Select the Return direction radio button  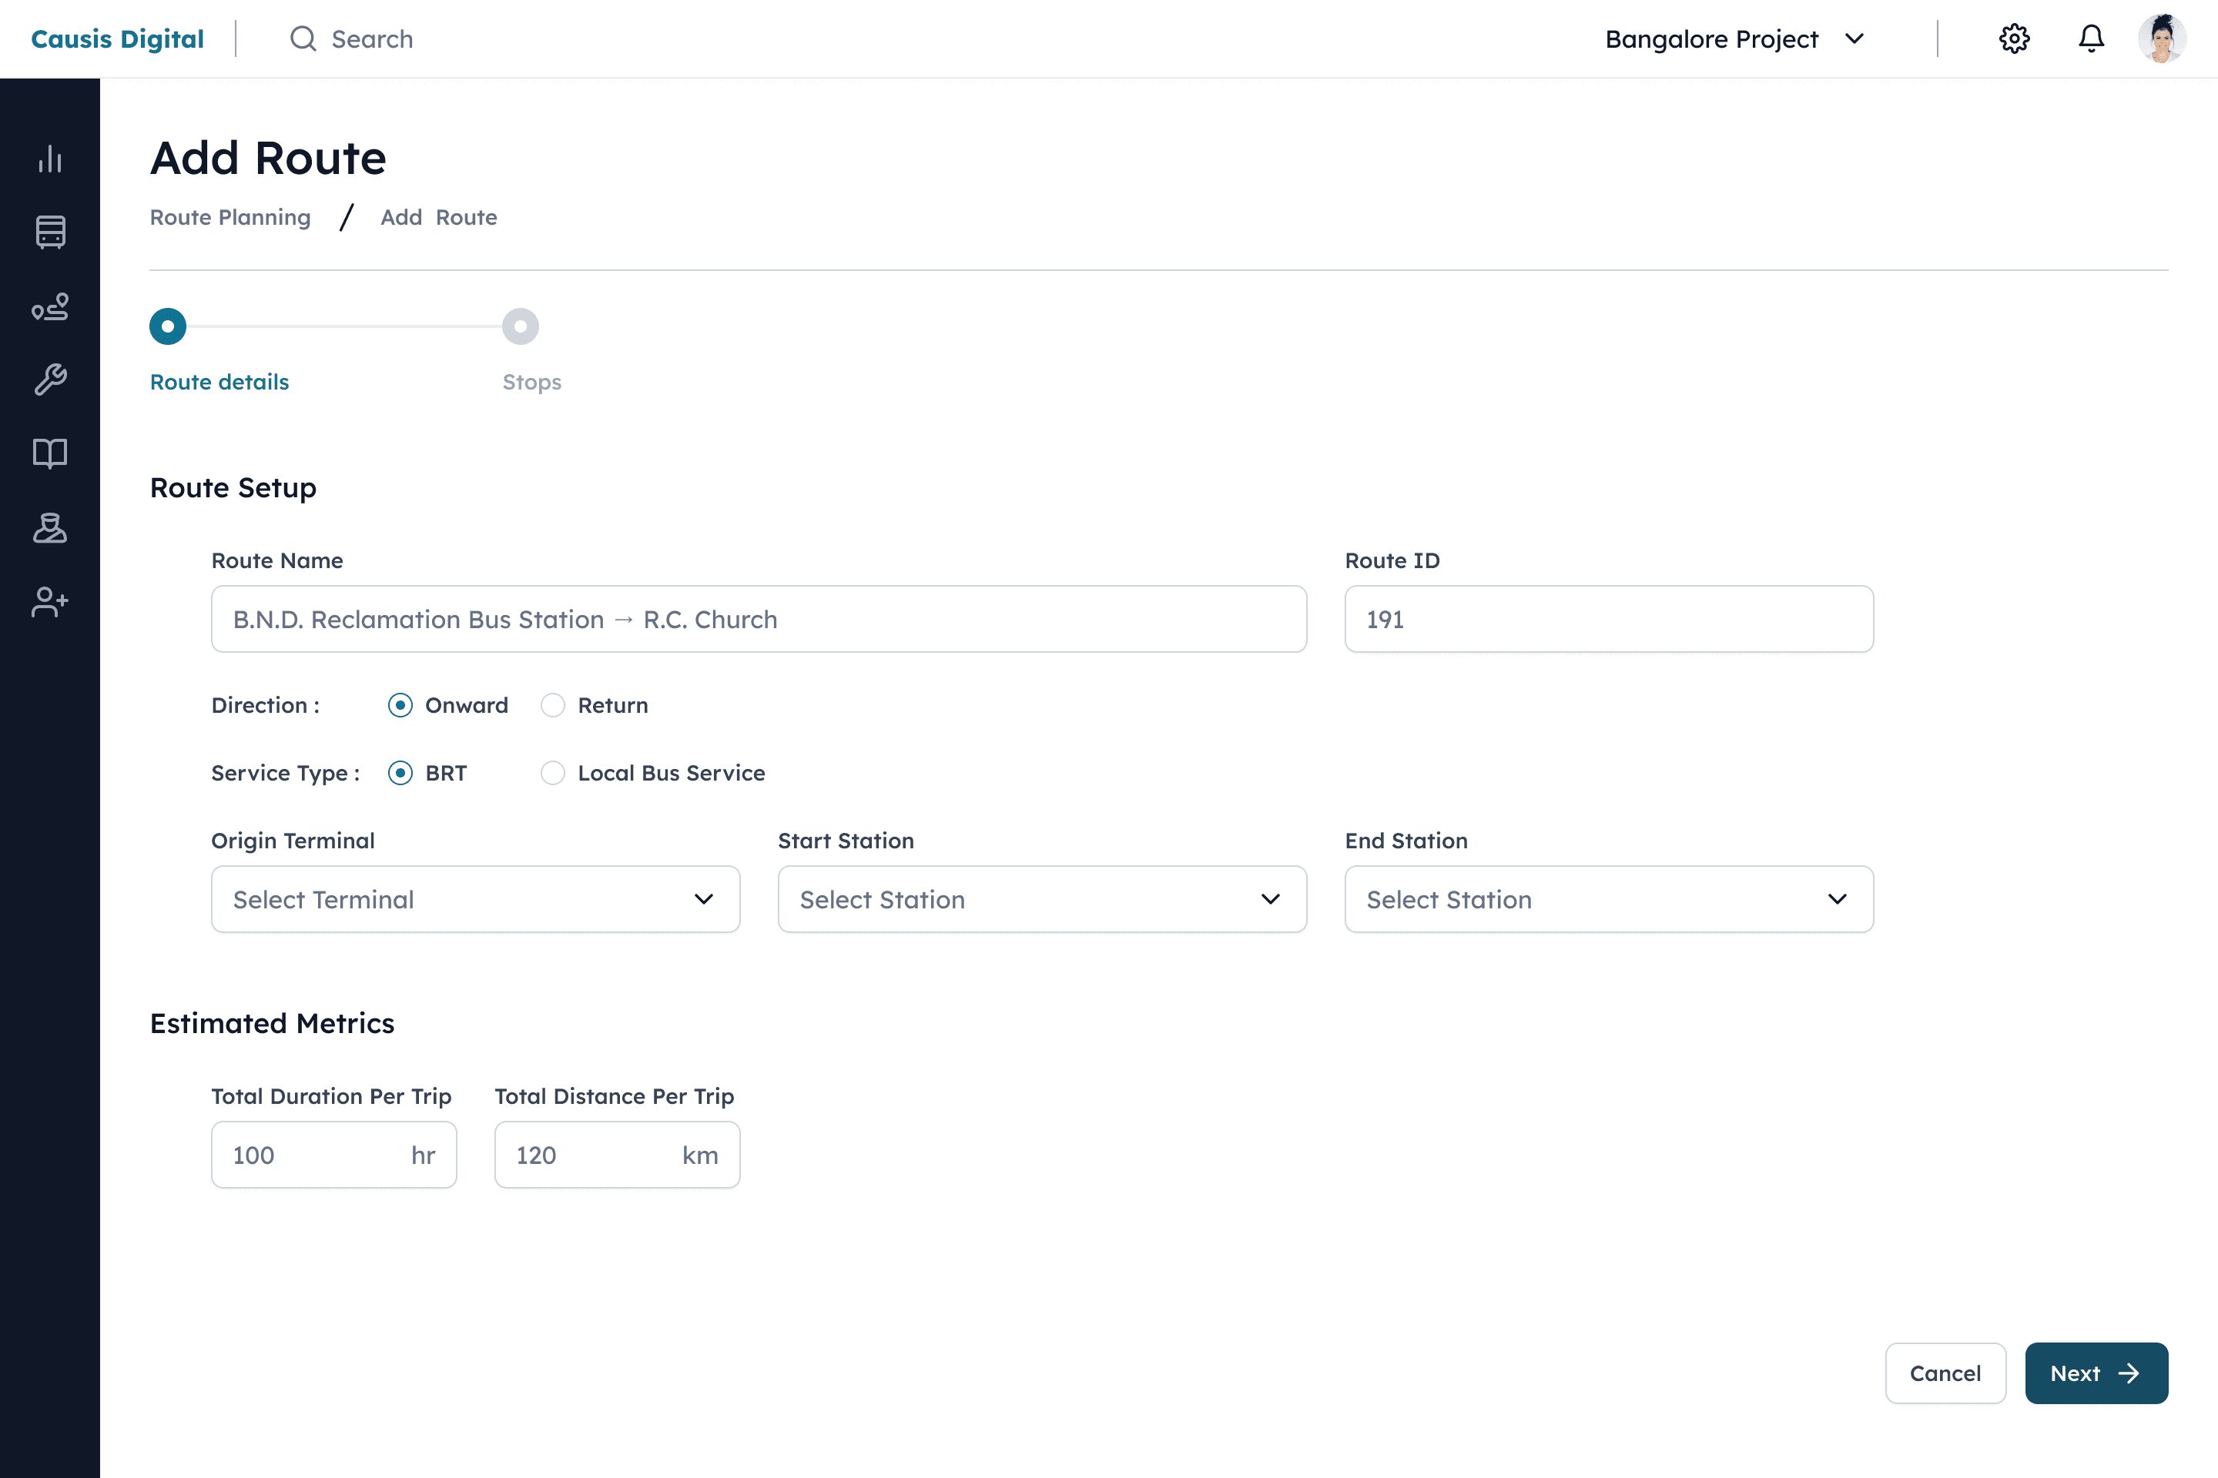553,705
